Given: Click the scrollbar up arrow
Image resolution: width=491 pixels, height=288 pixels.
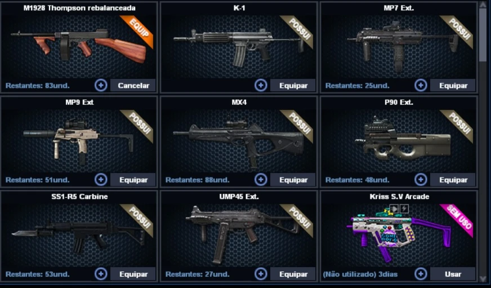Looking at the screenshot, I should point(483,5).
